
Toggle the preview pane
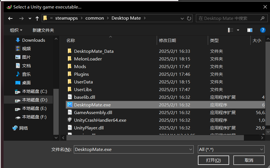pos(250,30)
